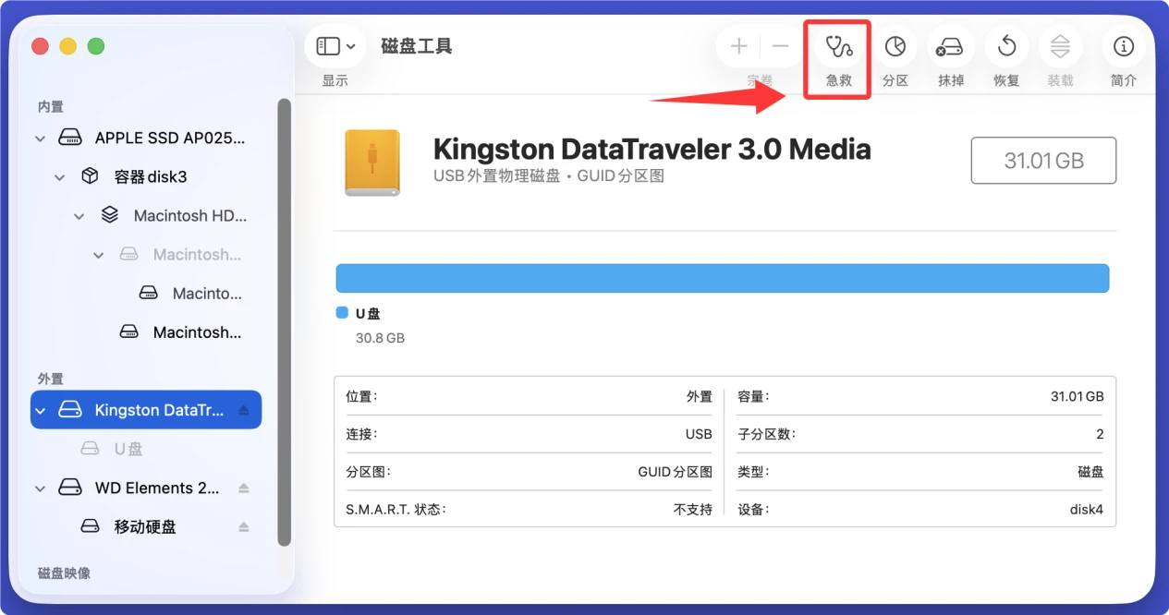The height and width of the screenshot is (615, 1169).
Task: Select 移动硬盘 volume in sidebar
Action: [146, 526]
